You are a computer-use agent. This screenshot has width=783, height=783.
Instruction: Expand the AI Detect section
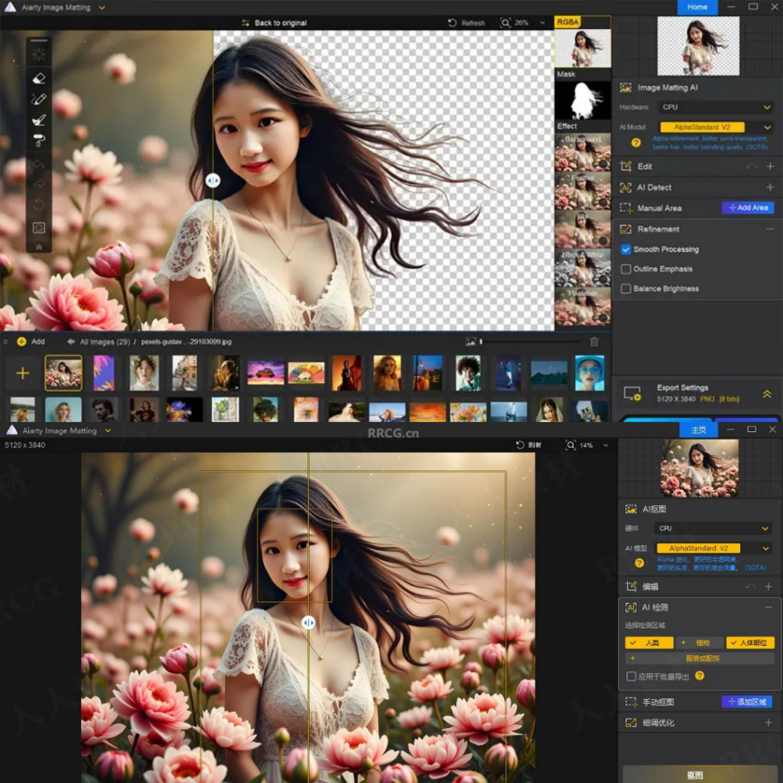click(769, 187)
